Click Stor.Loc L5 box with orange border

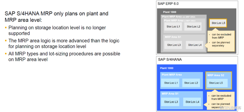[218, 23]
